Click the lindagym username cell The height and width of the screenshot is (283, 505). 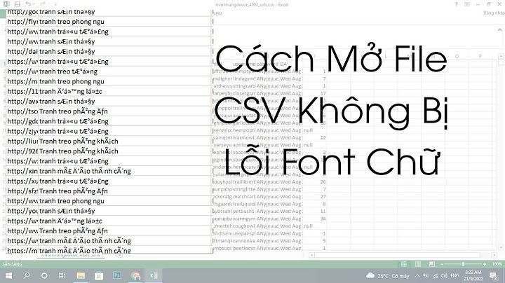[x=244, y=78]
